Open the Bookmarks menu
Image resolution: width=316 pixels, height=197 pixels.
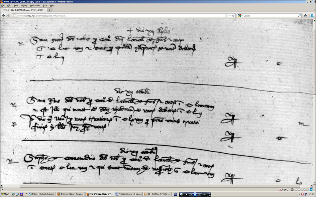coord(35,5)
